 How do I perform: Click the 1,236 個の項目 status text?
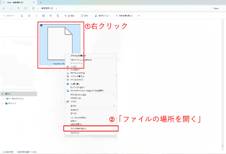8,152
